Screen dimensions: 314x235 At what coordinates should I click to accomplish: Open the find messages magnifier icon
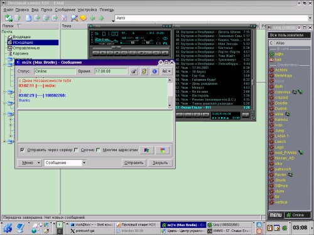click(x=74, y=18)
